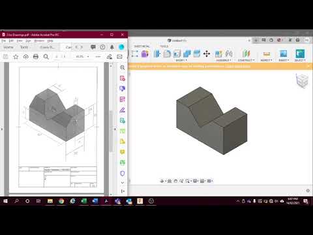Image resolution: width=313 pixels, height=235 pixels.
Task: Open the Fill & Sign pen tool
Action: (x=110, y=57)
